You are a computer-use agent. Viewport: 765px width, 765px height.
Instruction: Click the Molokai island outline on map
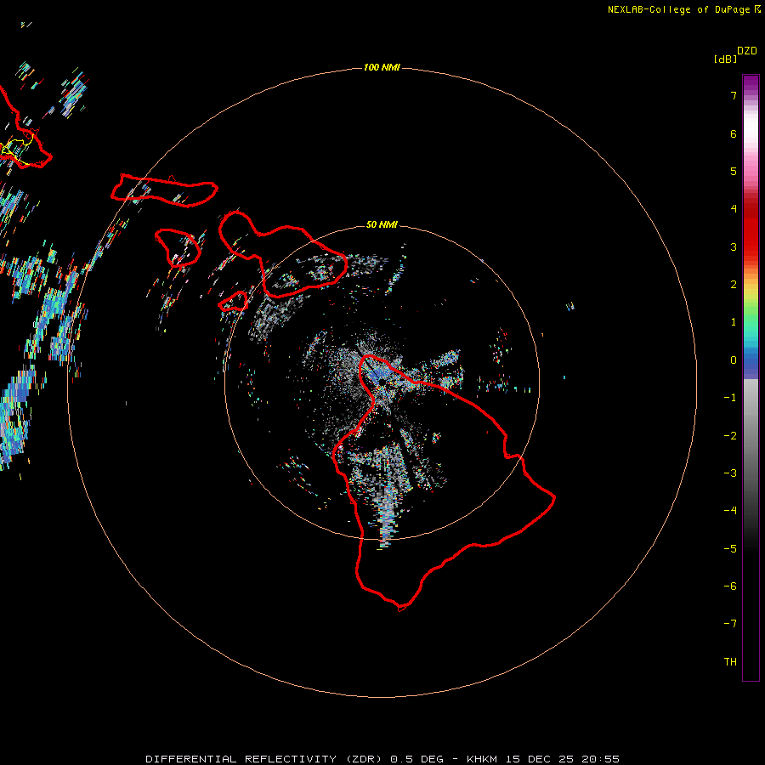[x=164, y=190]
